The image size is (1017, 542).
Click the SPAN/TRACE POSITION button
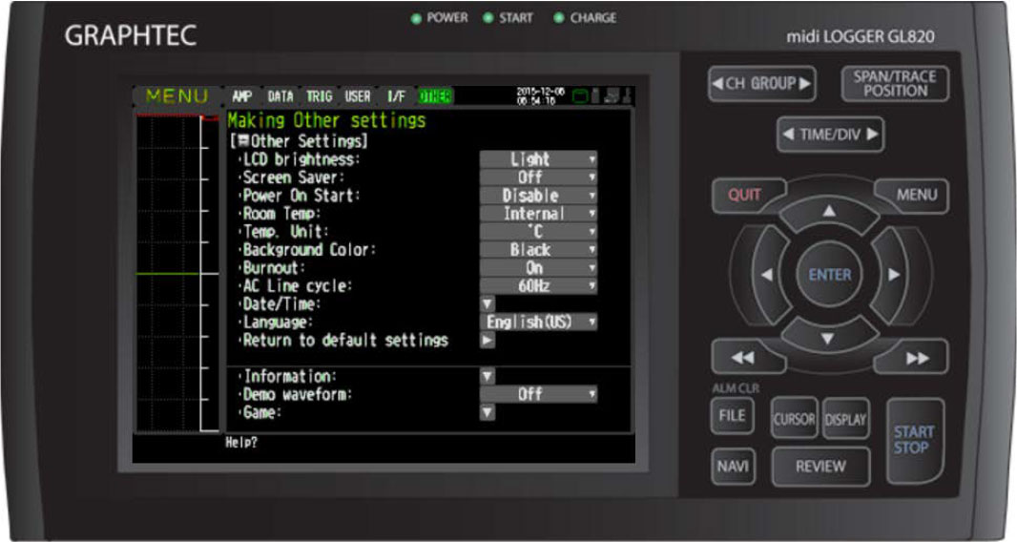(895, 84)
